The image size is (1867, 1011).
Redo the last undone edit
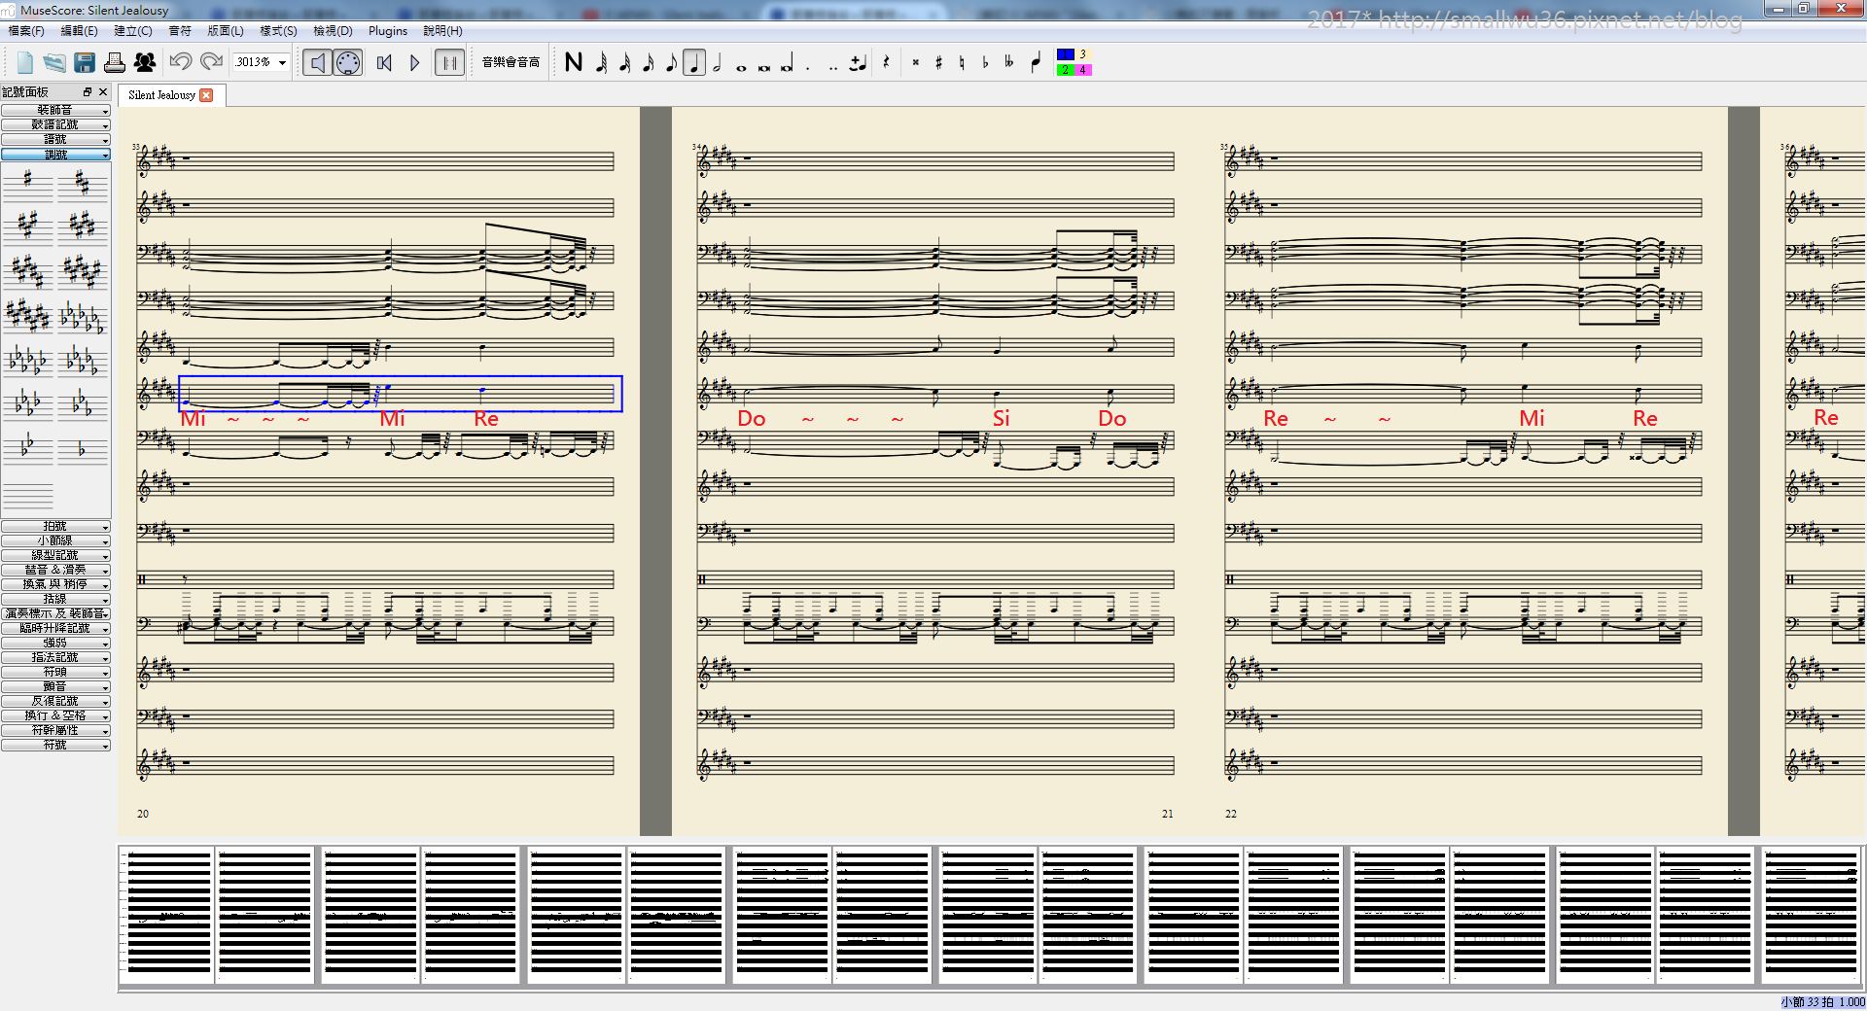pyautogui.click(x=211, y=62)
